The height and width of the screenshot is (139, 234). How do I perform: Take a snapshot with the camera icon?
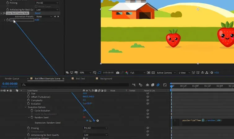(117, 73)
